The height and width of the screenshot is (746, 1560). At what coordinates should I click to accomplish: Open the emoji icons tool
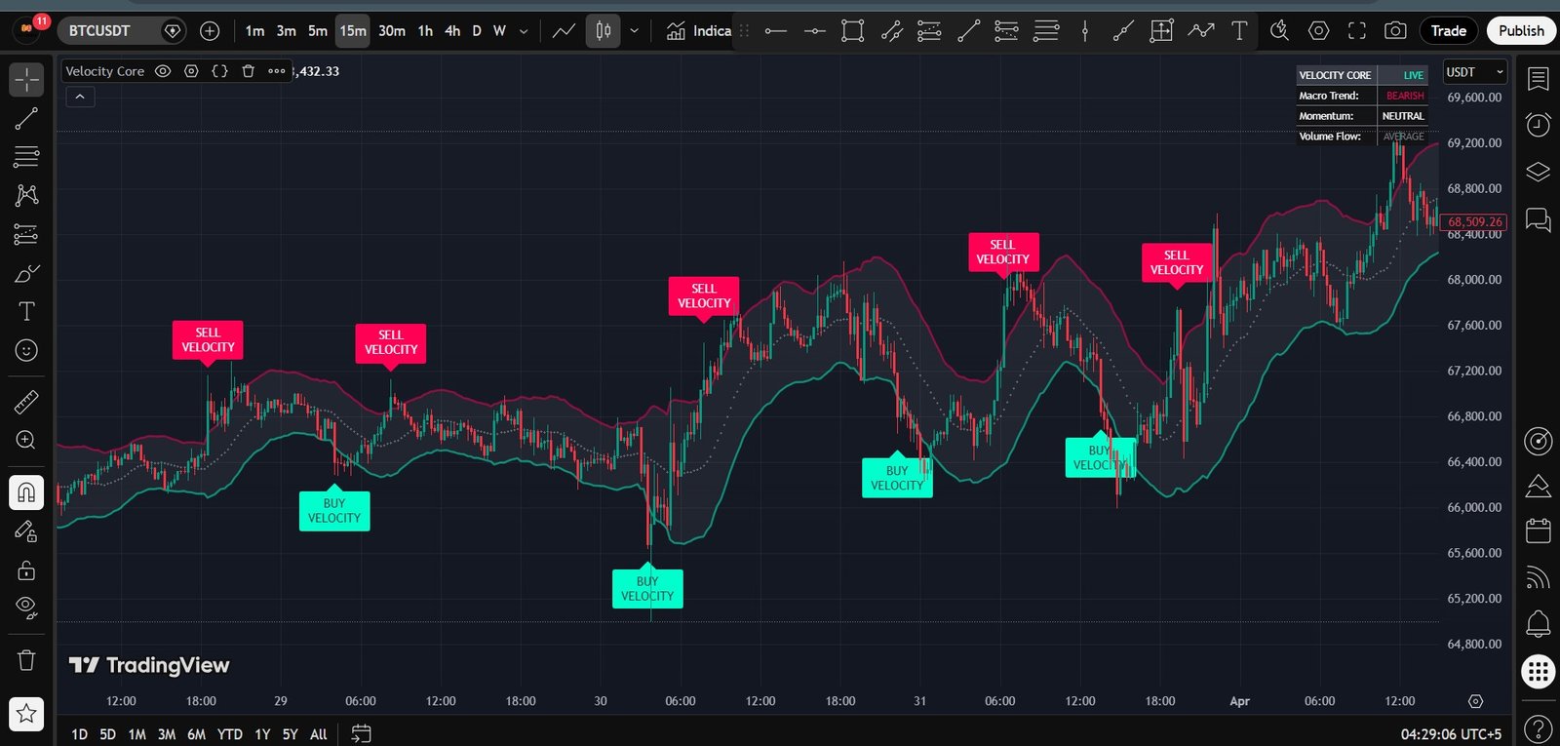[x=26, y=350]
